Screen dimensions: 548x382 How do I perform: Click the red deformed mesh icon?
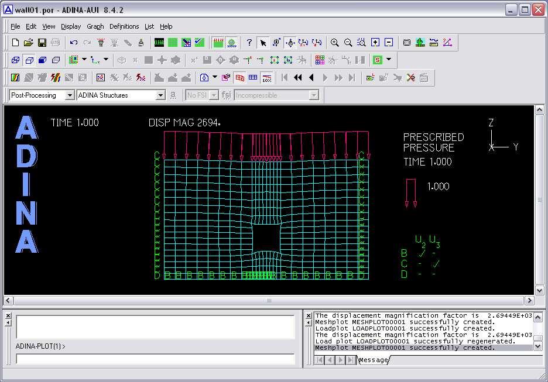coord(240,78)
